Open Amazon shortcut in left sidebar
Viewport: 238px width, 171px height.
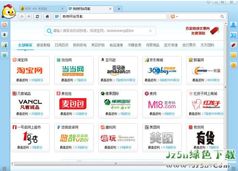tap(4, 35)
